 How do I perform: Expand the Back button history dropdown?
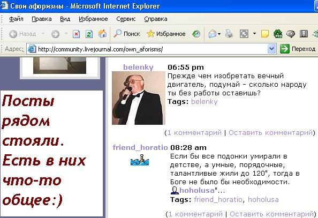coord(43,34)
